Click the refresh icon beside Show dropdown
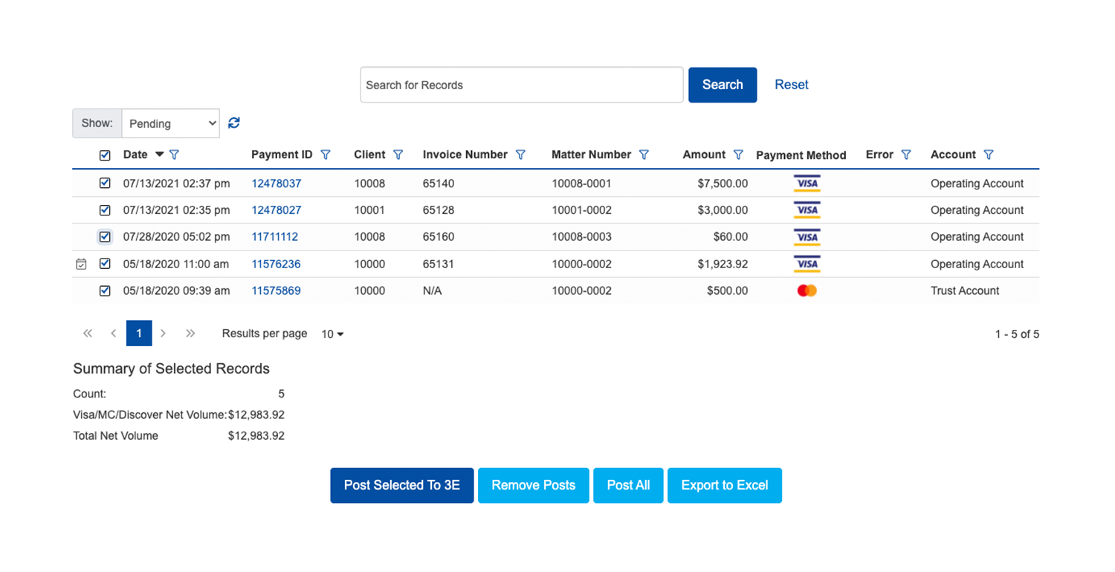 pyautogui.click(x=233, y=123)
